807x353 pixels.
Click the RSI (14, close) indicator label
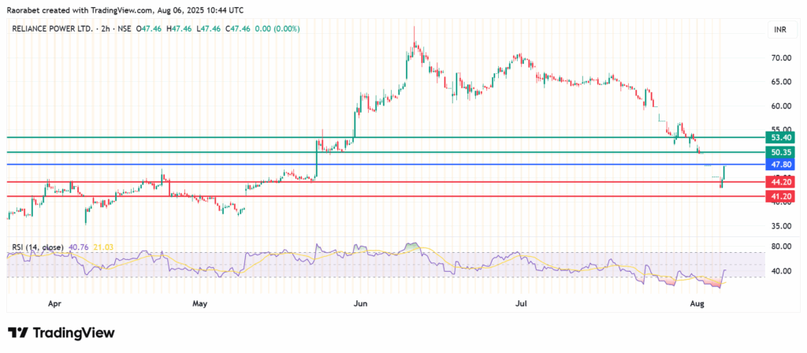[x=37, y=247]
